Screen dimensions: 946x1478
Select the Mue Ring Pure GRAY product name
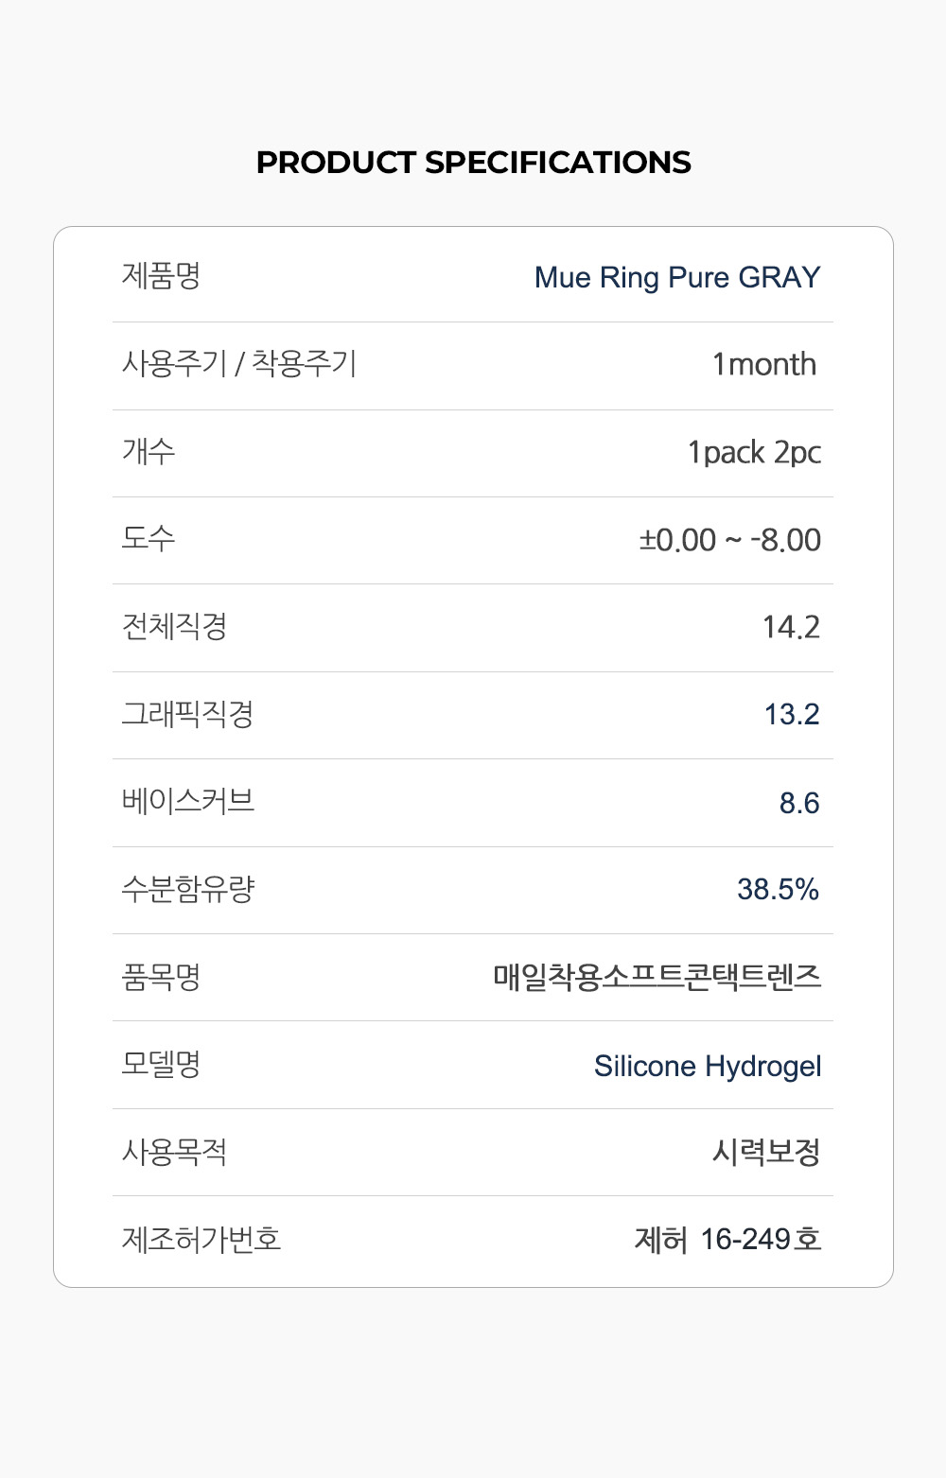677,277
